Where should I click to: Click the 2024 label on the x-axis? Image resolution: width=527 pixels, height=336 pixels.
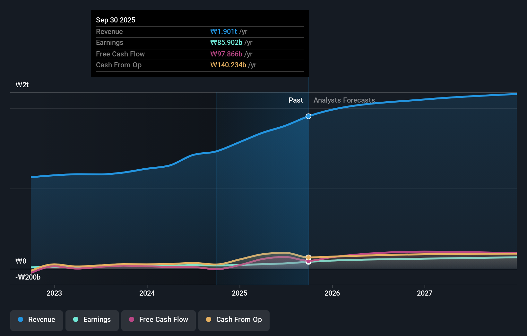[x=147, y=293]
